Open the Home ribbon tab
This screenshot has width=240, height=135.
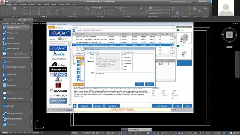[9, 4]
